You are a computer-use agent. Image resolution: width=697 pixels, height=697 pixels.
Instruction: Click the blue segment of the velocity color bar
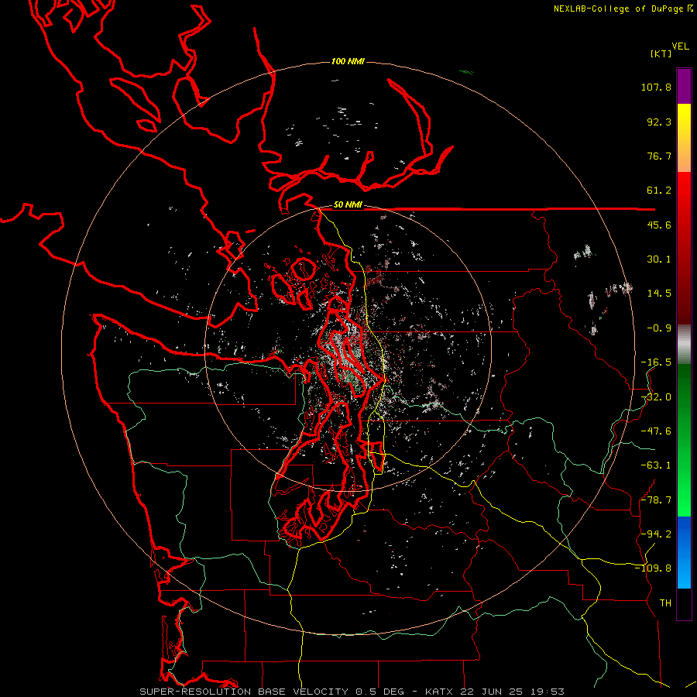(684, 552)
